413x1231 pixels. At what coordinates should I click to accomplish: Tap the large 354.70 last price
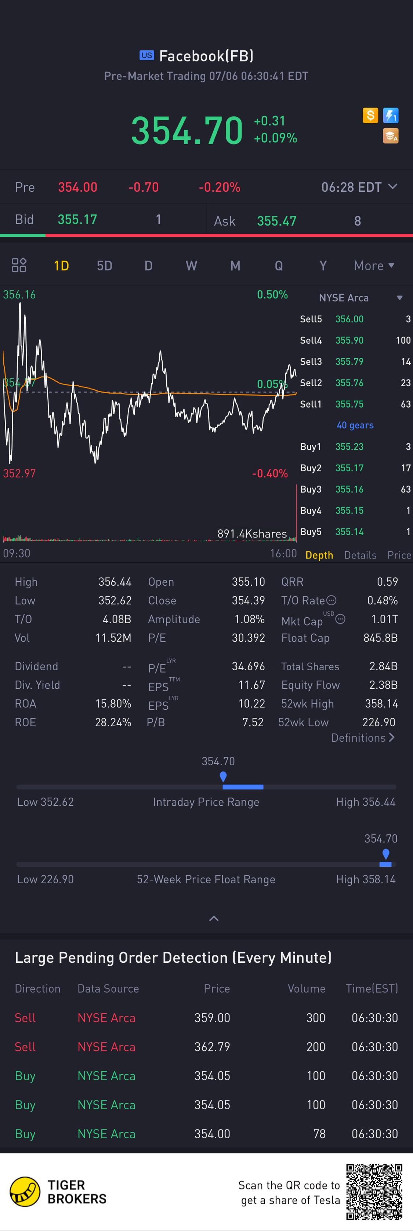pos(187,130)
